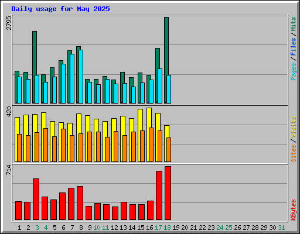This screenshot has width=300, height=234.
Task: Select the red KBytes bar for day 18
Action: [x=168, y=193]
